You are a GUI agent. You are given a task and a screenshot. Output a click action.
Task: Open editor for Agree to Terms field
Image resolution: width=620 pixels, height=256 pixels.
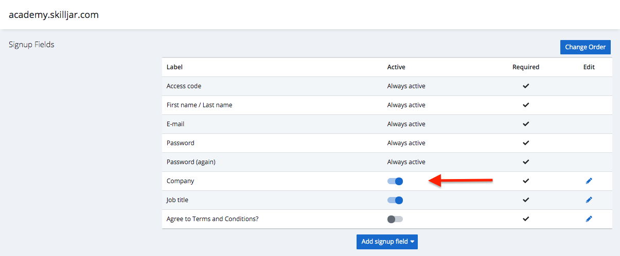[589, 219]
